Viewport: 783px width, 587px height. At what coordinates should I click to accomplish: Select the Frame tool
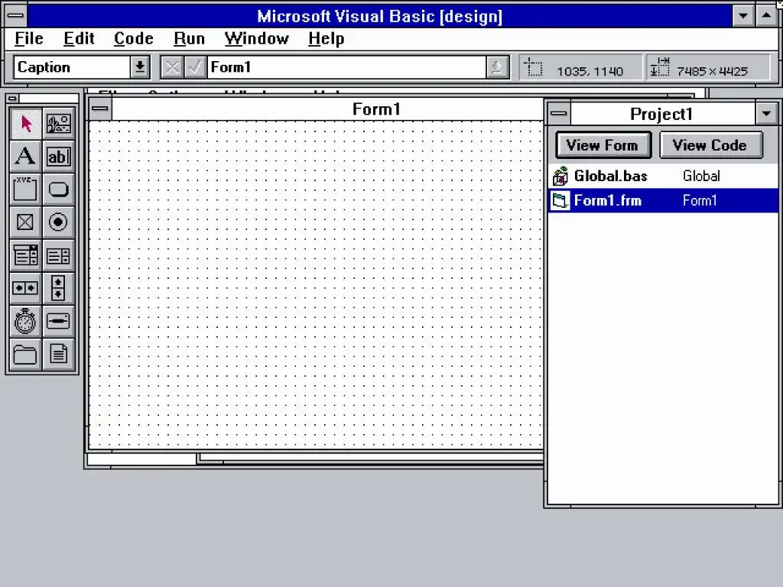click(x=25, y=190)
